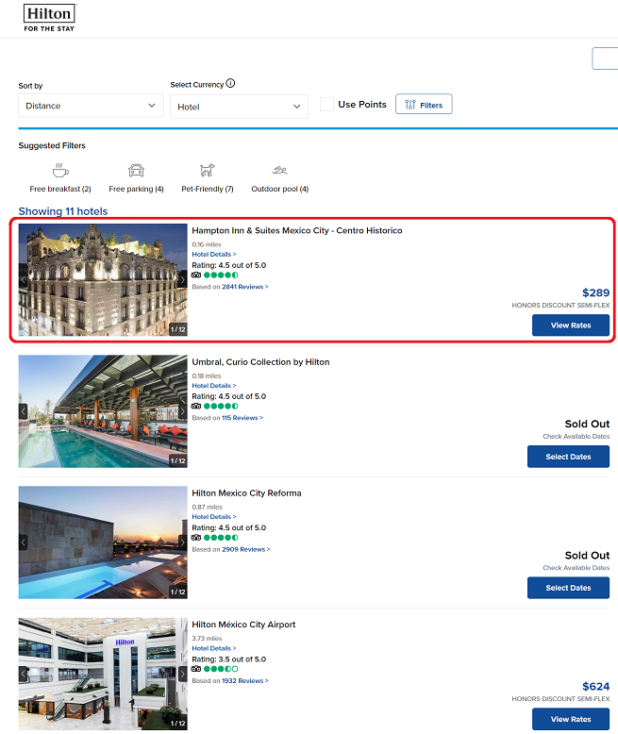
Task: Click Showing 11 hotels heading
Action: 63,211
